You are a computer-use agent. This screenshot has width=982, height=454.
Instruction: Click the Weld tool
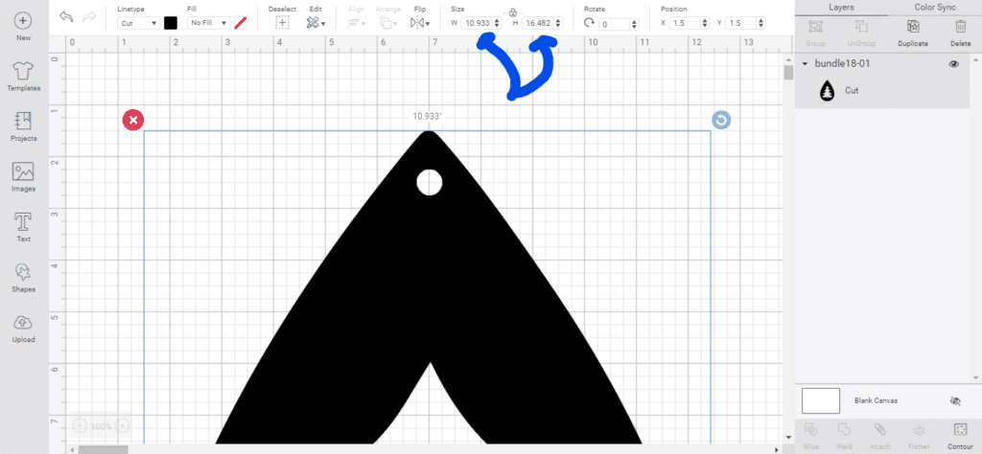click(844, 430)
